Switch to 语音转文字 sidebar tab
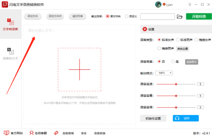The width and height of the screenshot is (212, 137). (x=11, y=54)
